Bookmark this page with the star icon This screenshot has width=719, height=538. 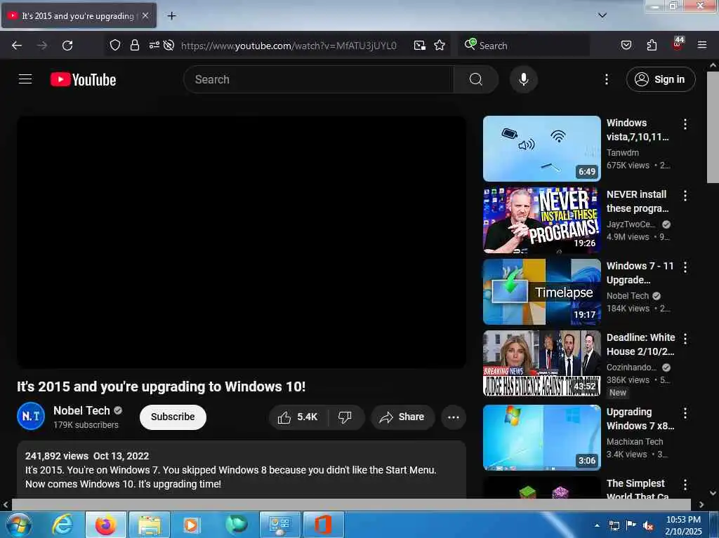440,46
